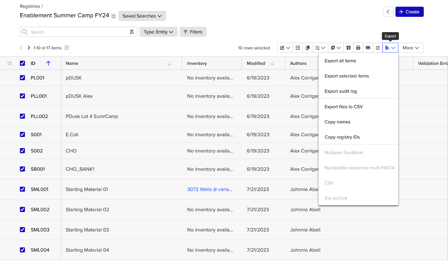Expand the More dropdown menu
This screenshot has width=448, height=263.
(410, 48)
